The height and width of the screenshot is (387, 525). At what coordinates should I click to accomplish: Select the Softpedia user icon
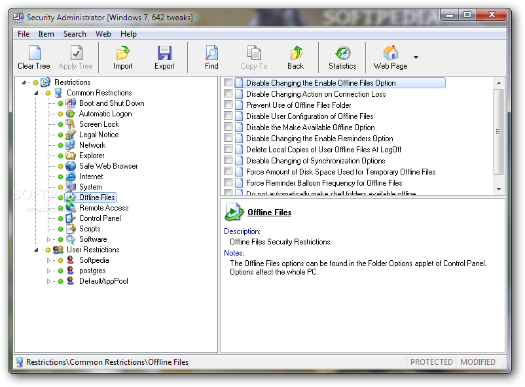(71, 260)
